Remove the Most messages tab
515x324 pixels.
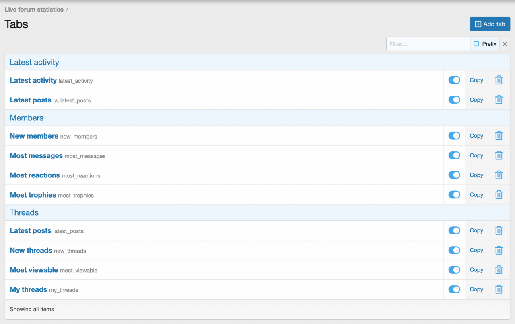click(x=499, y=155)
